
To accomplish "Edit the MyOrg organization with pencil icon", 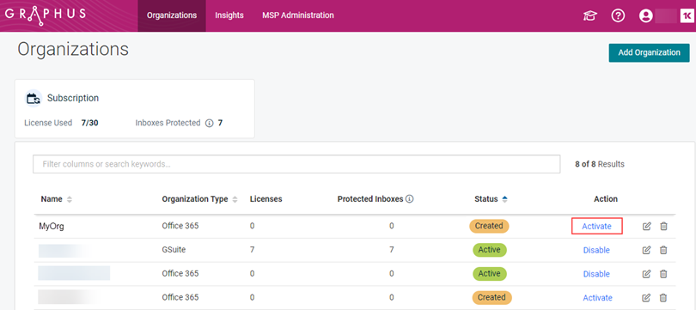I will (x=647, y=226).
